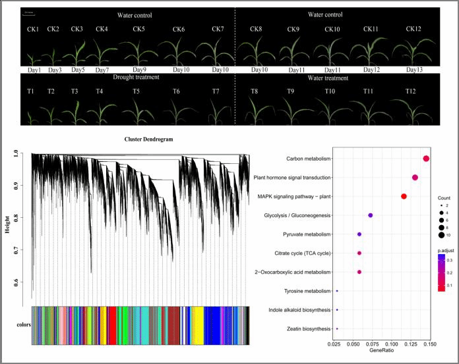This screenshot has width=459, height=364.
Task: Click the Pyruvate metabolism data dot
Action: pyautogui.click(x=359, y=234)
